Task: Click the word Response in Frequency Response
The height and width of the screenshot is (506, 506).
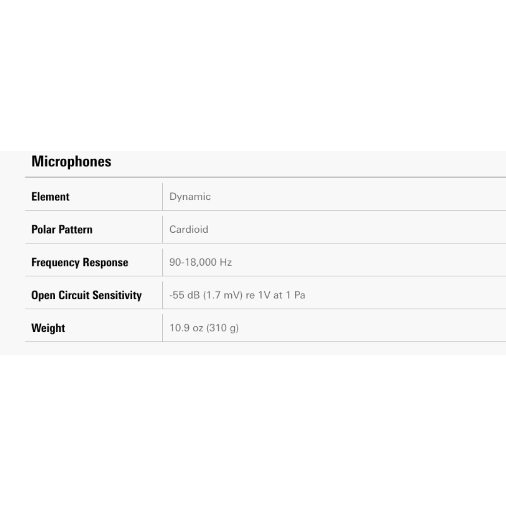Action: pos(106,262)
